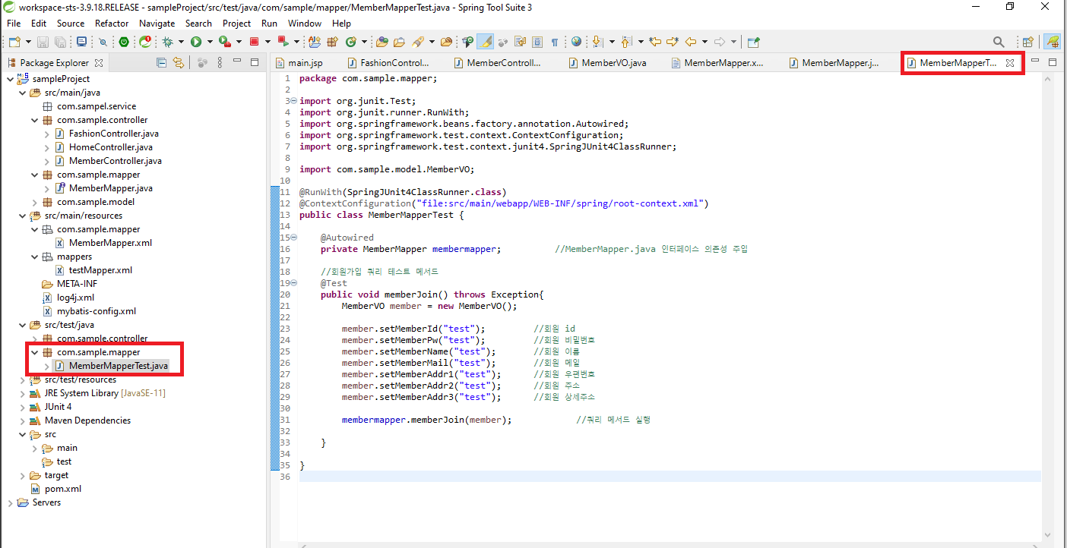Expand the JRE System Library node

pos(22,393)
